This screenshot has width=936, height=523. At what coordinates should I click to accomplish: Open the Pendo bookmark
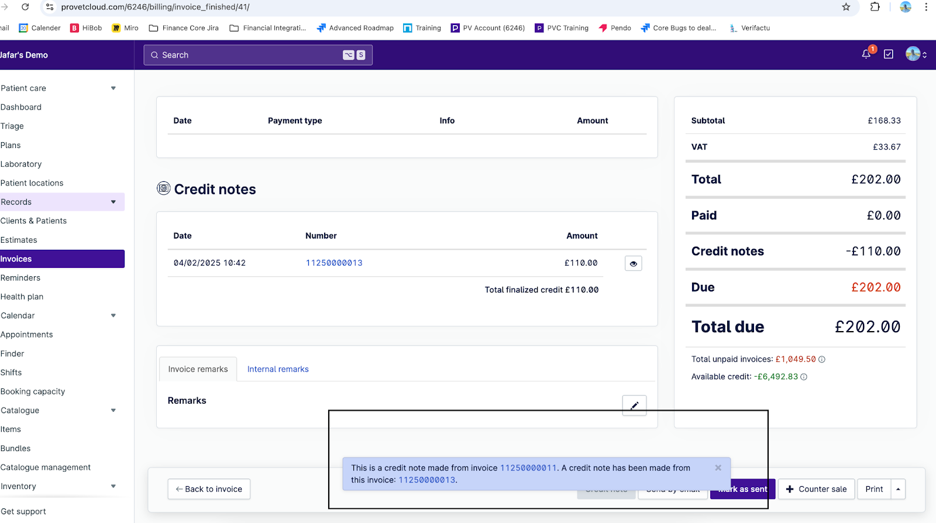(x=615, y=28)
